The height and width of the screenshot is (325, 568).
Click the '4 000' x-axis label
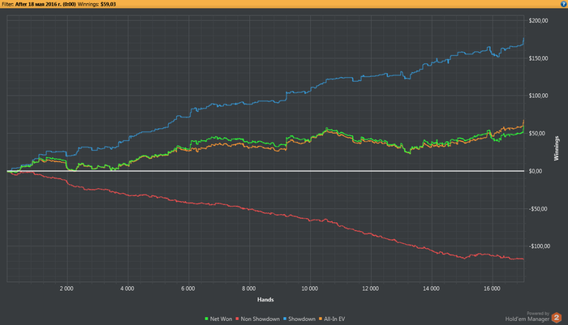coord(127,289)
